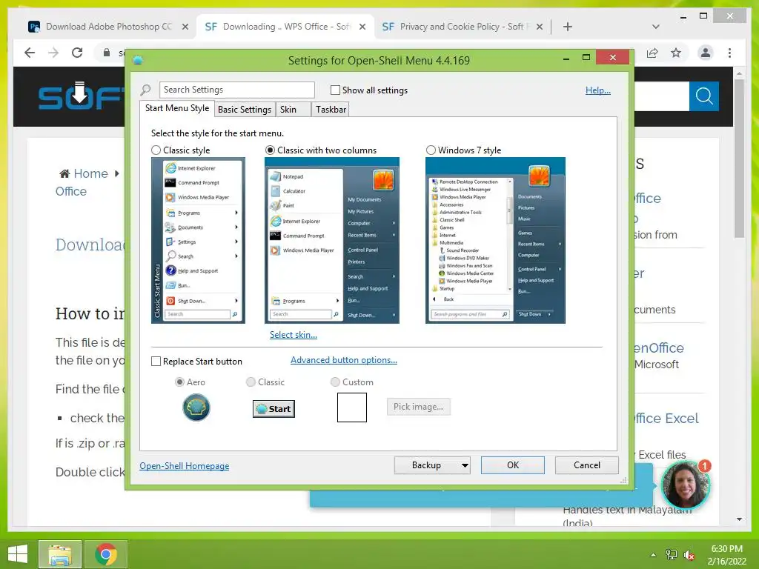
Task: Switch to the Privacy and Cookie Policy tab
Action: 461,27
